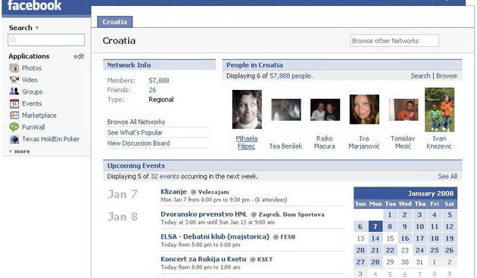The image size is (477, 278).
Task: Open the Groups link in sidebar
Action: [32, 91]
